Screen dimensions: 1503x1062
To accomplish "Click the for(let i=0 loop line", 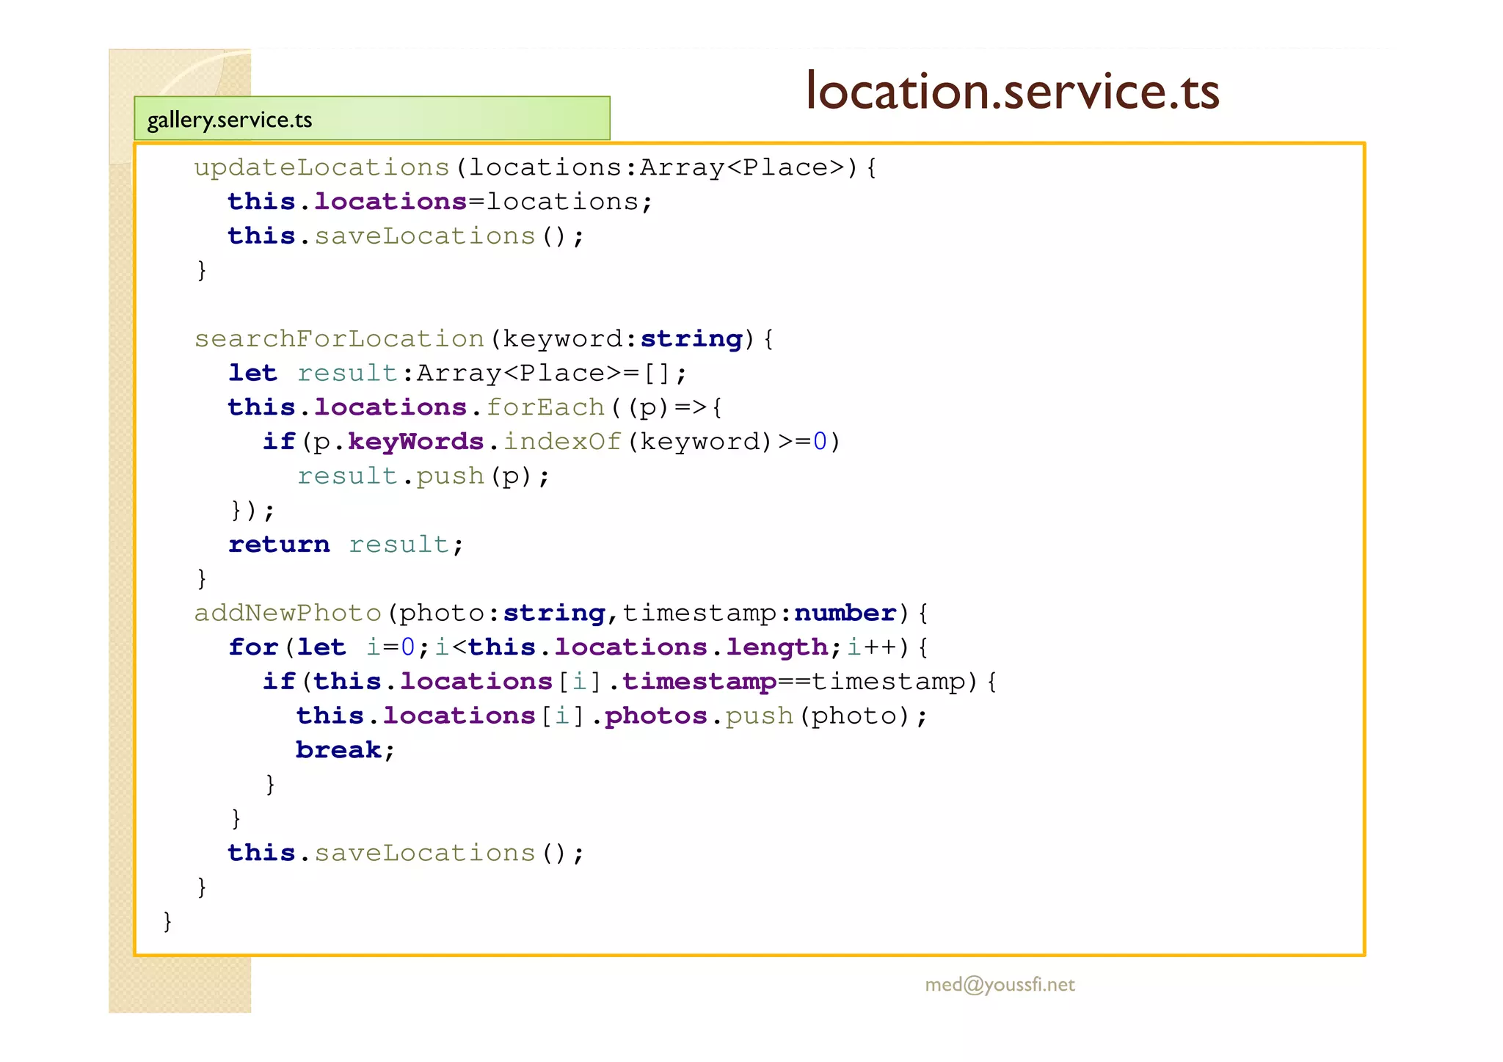I will [x=578, y=647].
